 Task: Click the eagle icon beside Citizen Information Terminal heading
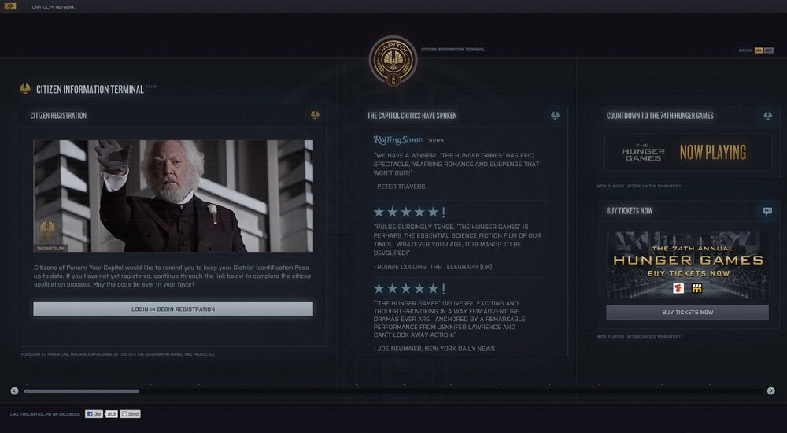point(25,89)
